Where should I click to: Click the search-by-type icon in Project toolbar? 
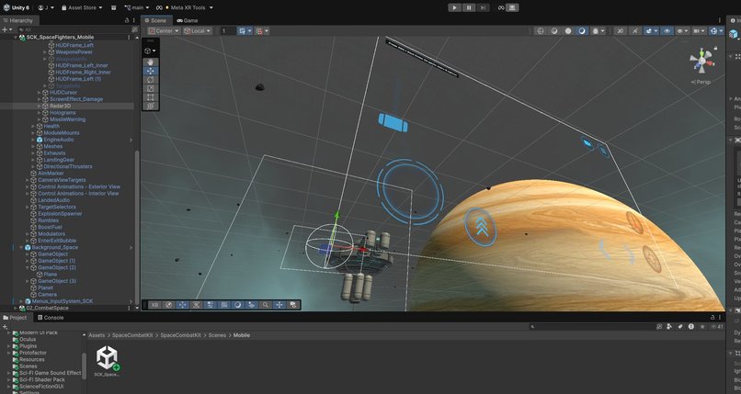(669, 327)
